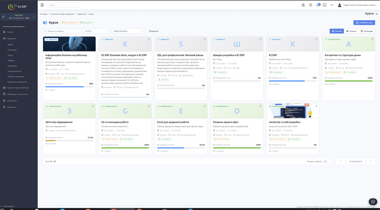Go to previous page pagination arrow

[345, 162]
